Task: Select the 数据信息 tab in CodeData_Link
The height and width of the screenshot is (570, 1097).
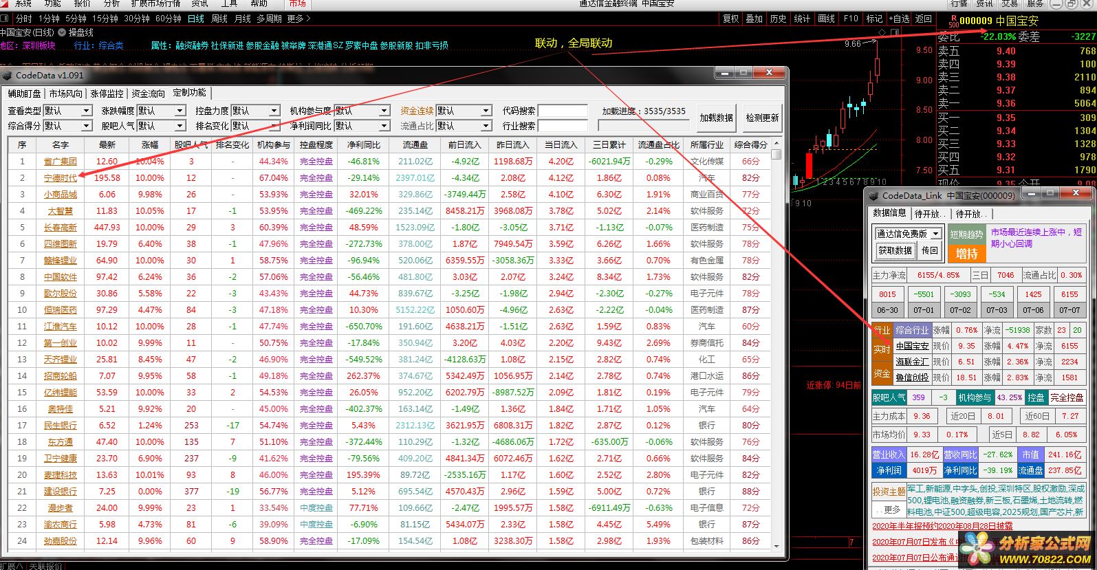Action: [x=890, y=213]
